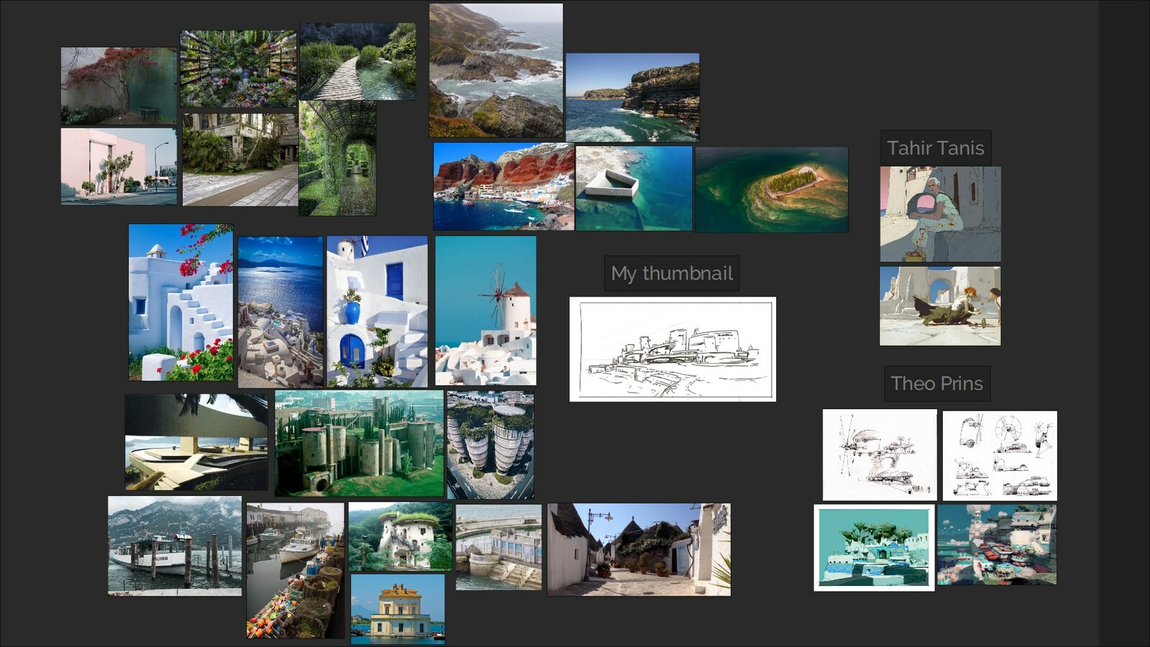
Task: Select the layered sea cliff photo
Action: click(x=632, y=97)
